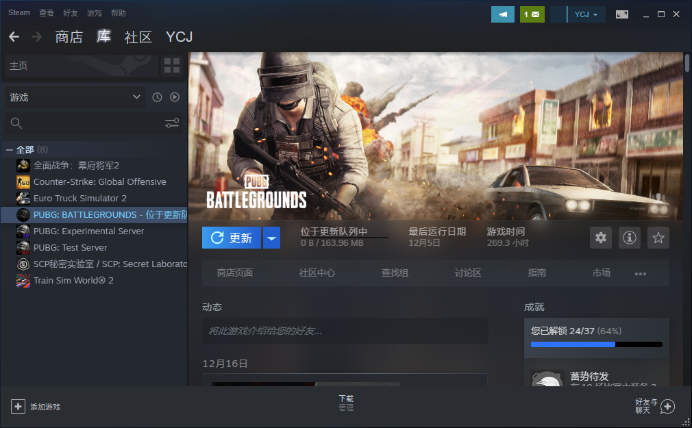The width and height of the screenshot is (692, 428).
Task: Switch to Big Picture mode icon
Action: click(622, 14)
